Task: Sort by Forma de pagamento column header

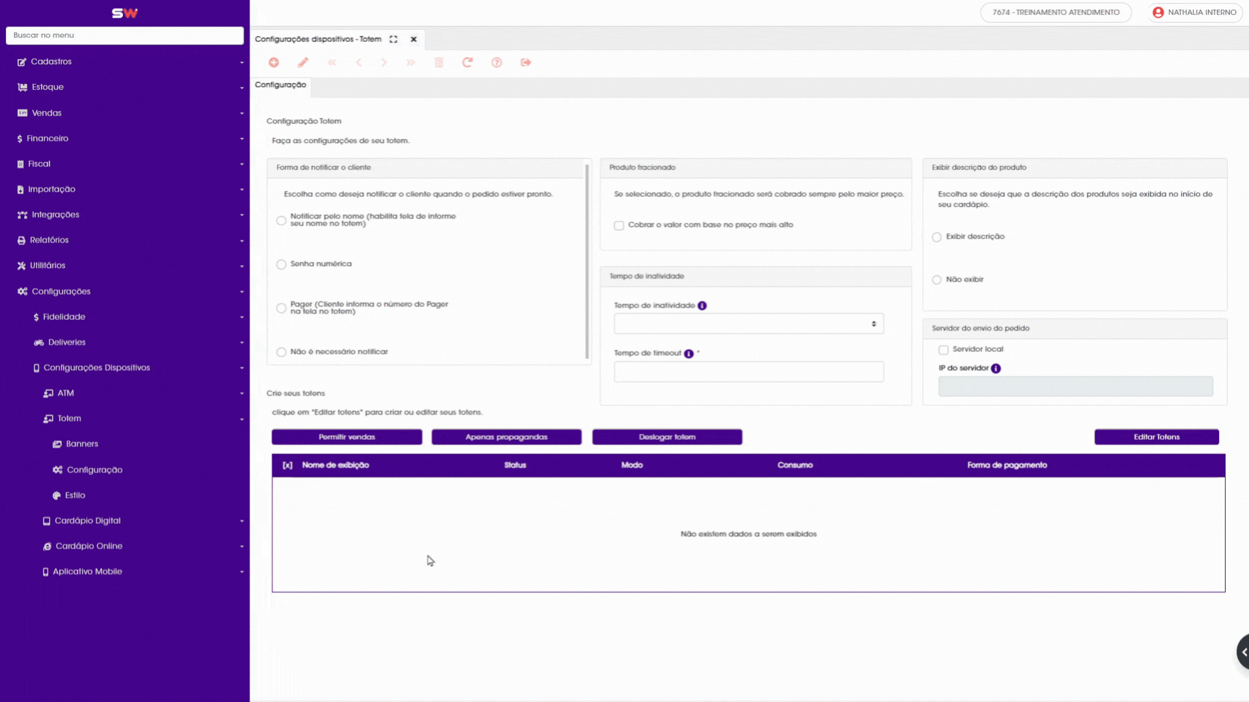Action: pyautogui.click(x=1007, y=465)
